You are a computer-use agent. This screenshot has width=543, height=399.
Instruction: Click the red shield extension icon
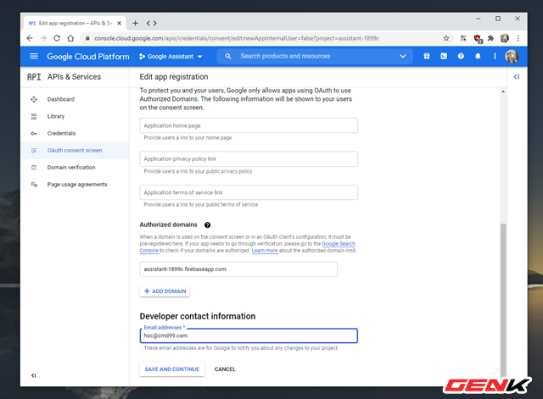click(478, 39)
